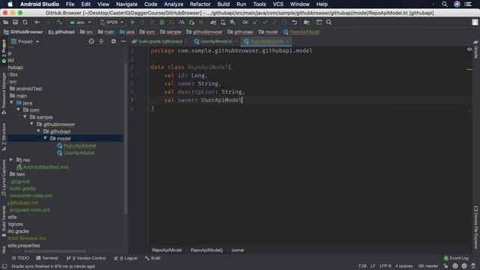Image resolution: width=480 pixels, height=270 pixels.
Task: Click the 4 spaces indent status
Action: click(x=403, y=265)
